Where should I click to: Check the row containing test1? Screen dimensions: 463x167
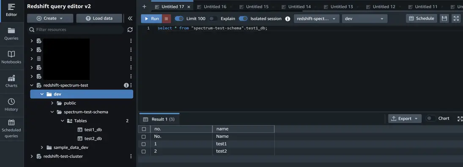pos(144,144)
